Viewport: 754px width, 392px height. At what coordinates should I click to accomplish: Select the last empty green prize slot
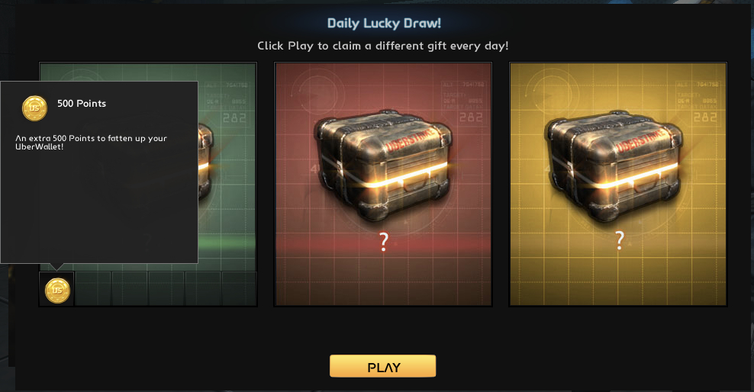(239, 289)
